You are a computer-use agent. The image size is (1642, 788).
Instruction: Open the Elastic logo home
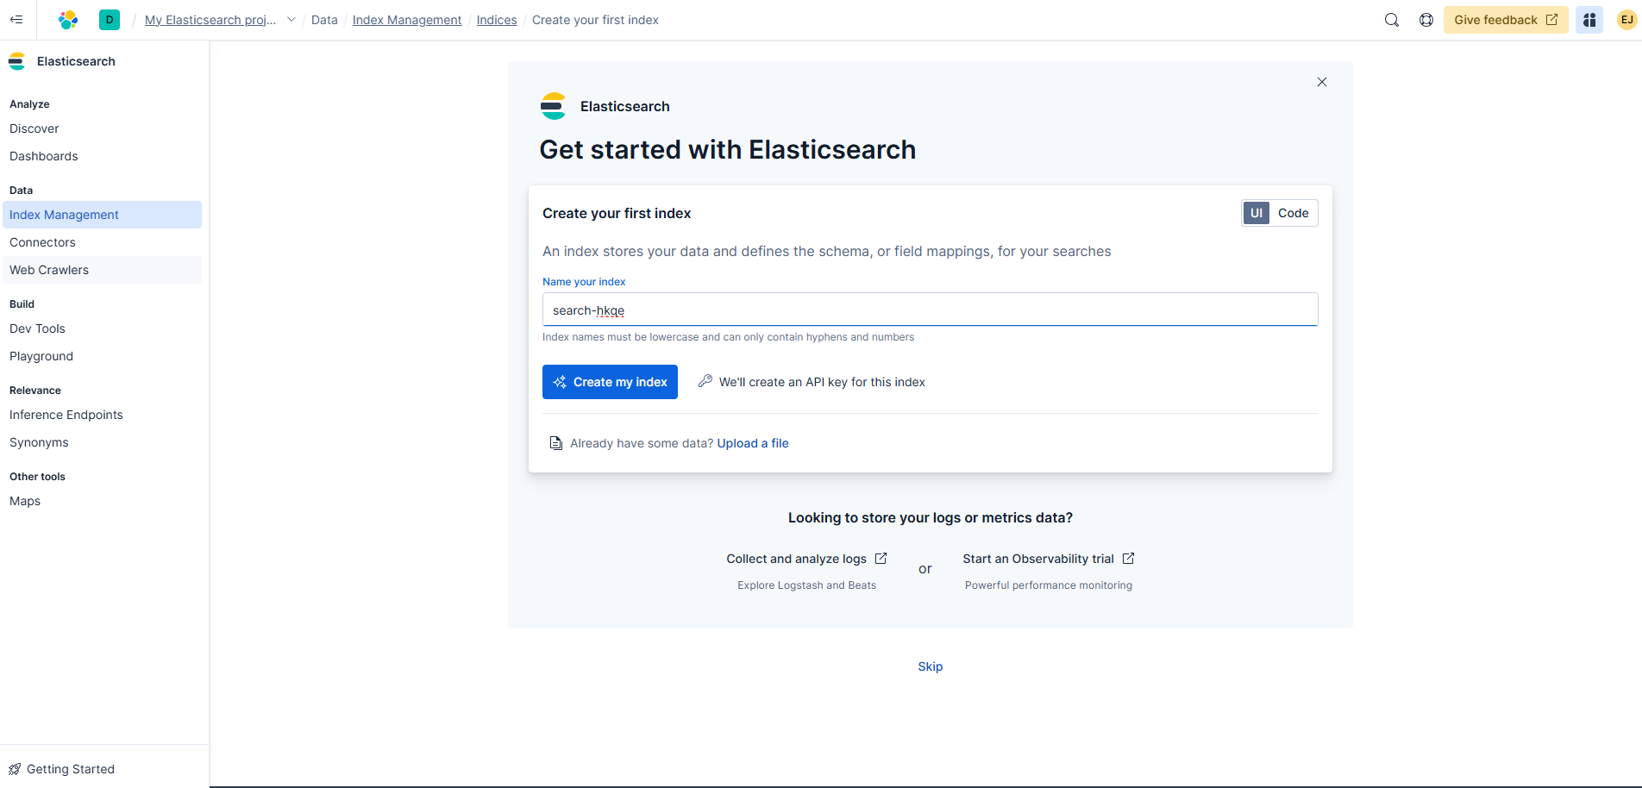68,20
